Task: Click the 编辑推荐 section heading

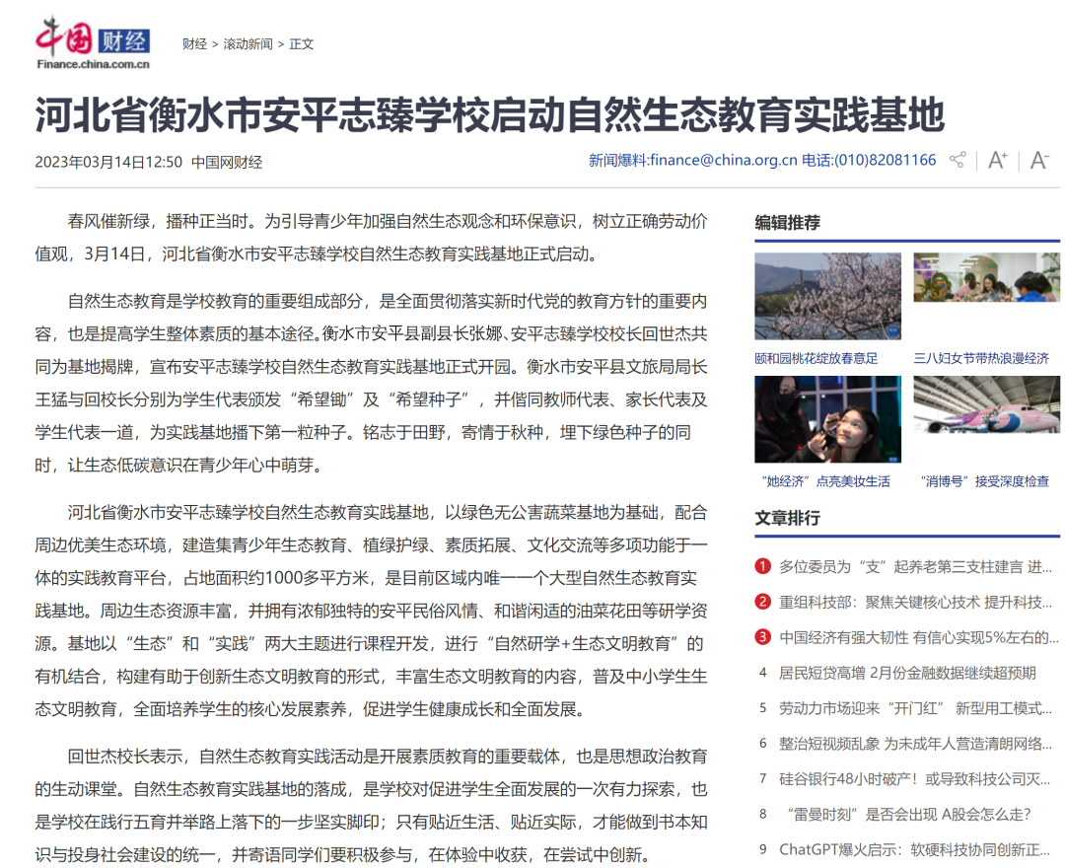Action: click(x=787, y=223)
